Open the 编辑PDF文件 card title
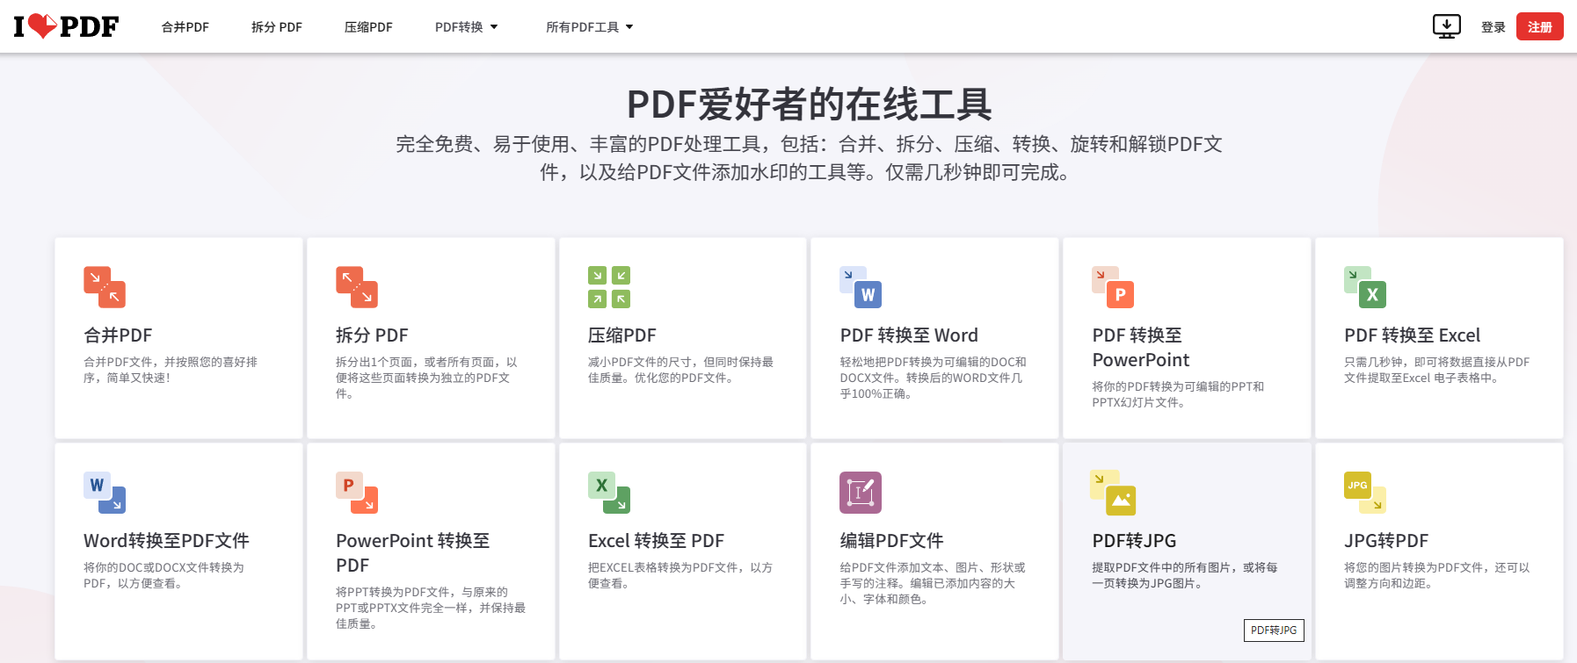This screenshot has height=663, width=1577. click(891, 541)
